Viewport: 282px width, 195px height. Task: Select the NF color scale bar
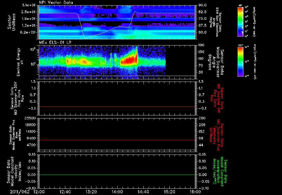tap(240, 21)
